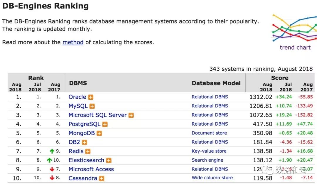Expand the Elasticsearch plus icon
The height and width of the screenshot is (184, 317).
click(x=109, y=161)
